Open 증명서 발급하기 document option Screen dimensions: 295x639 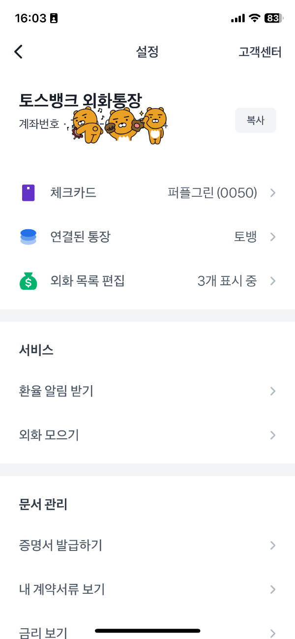147,545
